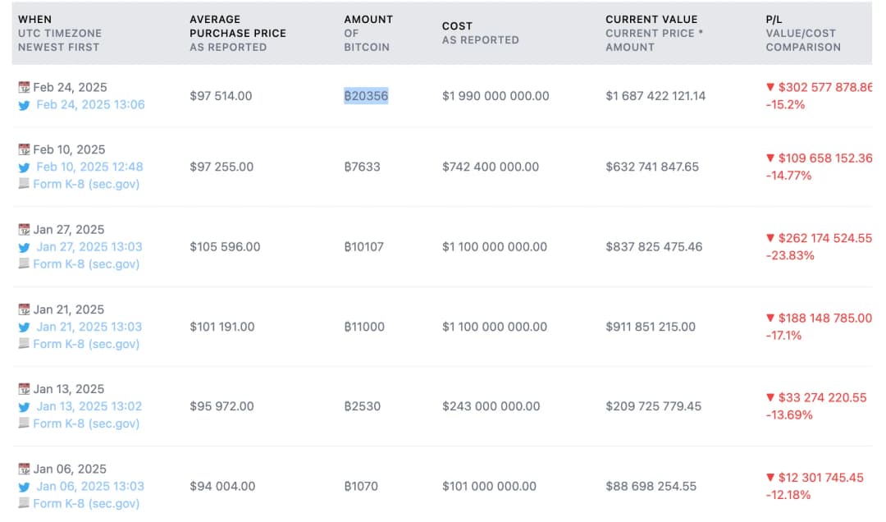Click document icon beside Jan 13 Form K-8
The image size is (886, 522).
click(x=24, y=424)
